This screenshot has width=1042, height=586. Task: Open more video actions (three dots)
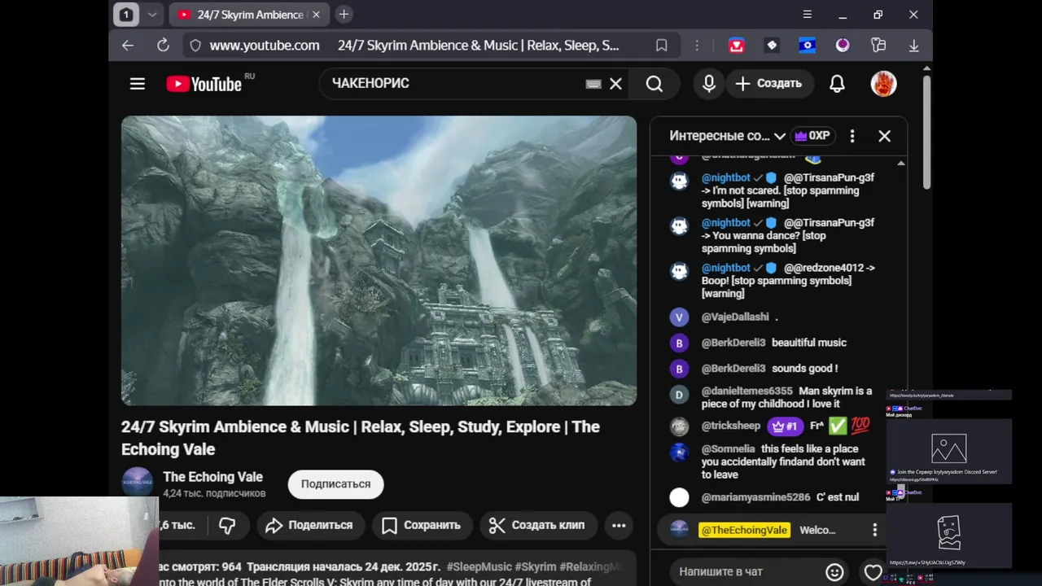point(619,525)
